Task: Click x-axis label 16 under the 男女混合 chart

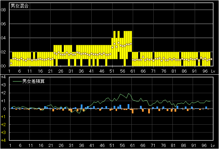Action: coord(40,71)
